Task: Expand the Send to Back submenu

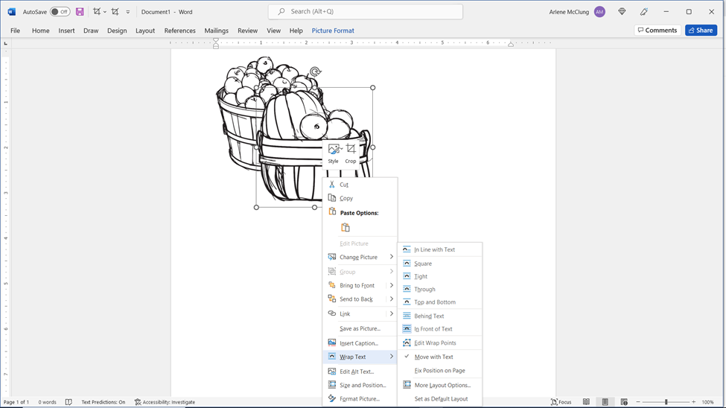Action: tap(391, 299)
